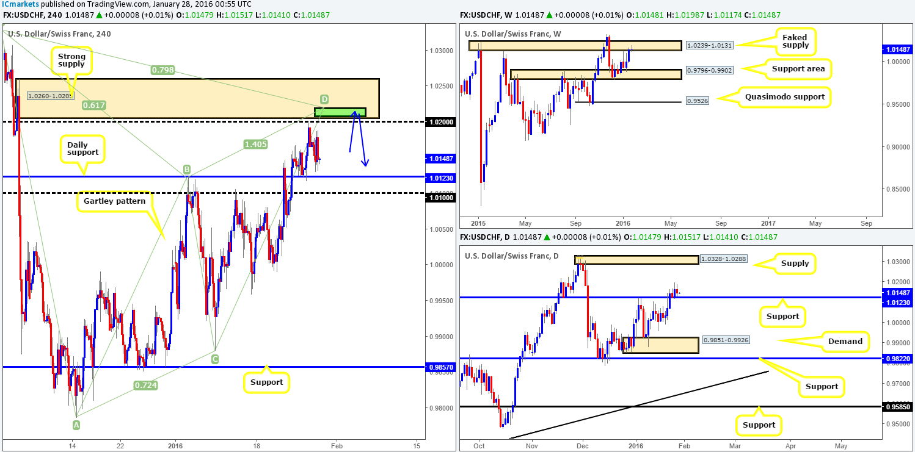Select the 'Gartley pattern' callout
The image size is (915, 452).
point(114,201)
